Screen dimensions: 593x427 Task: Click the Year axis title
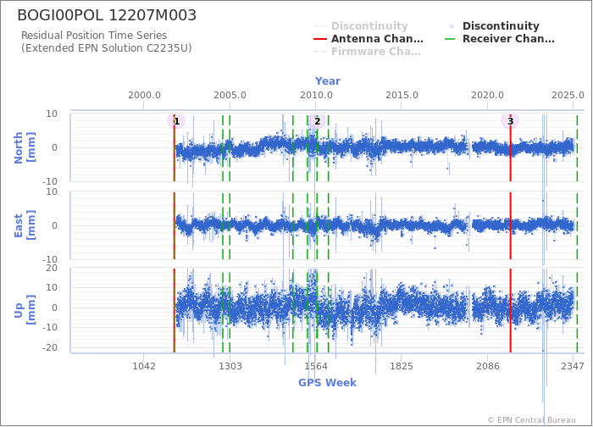point(328,81)
